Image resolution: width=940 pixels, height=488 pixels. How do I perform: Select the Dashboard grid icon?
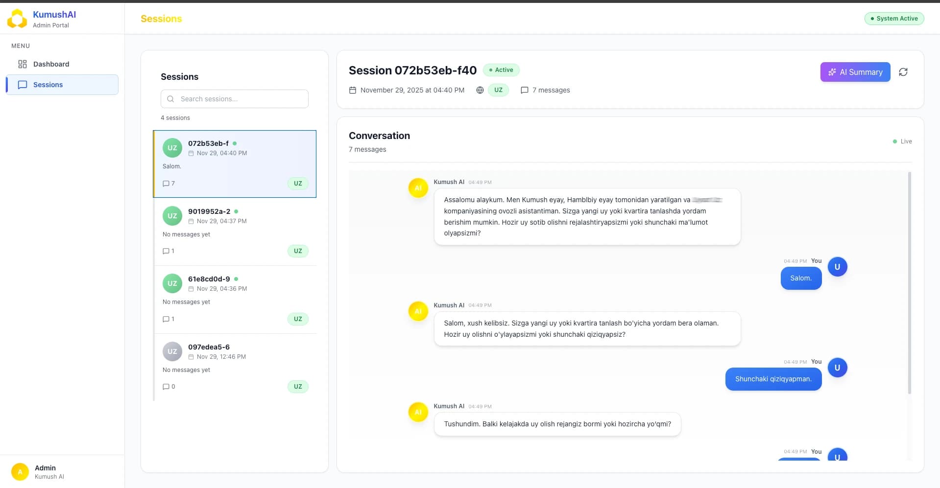pos(22,64)
